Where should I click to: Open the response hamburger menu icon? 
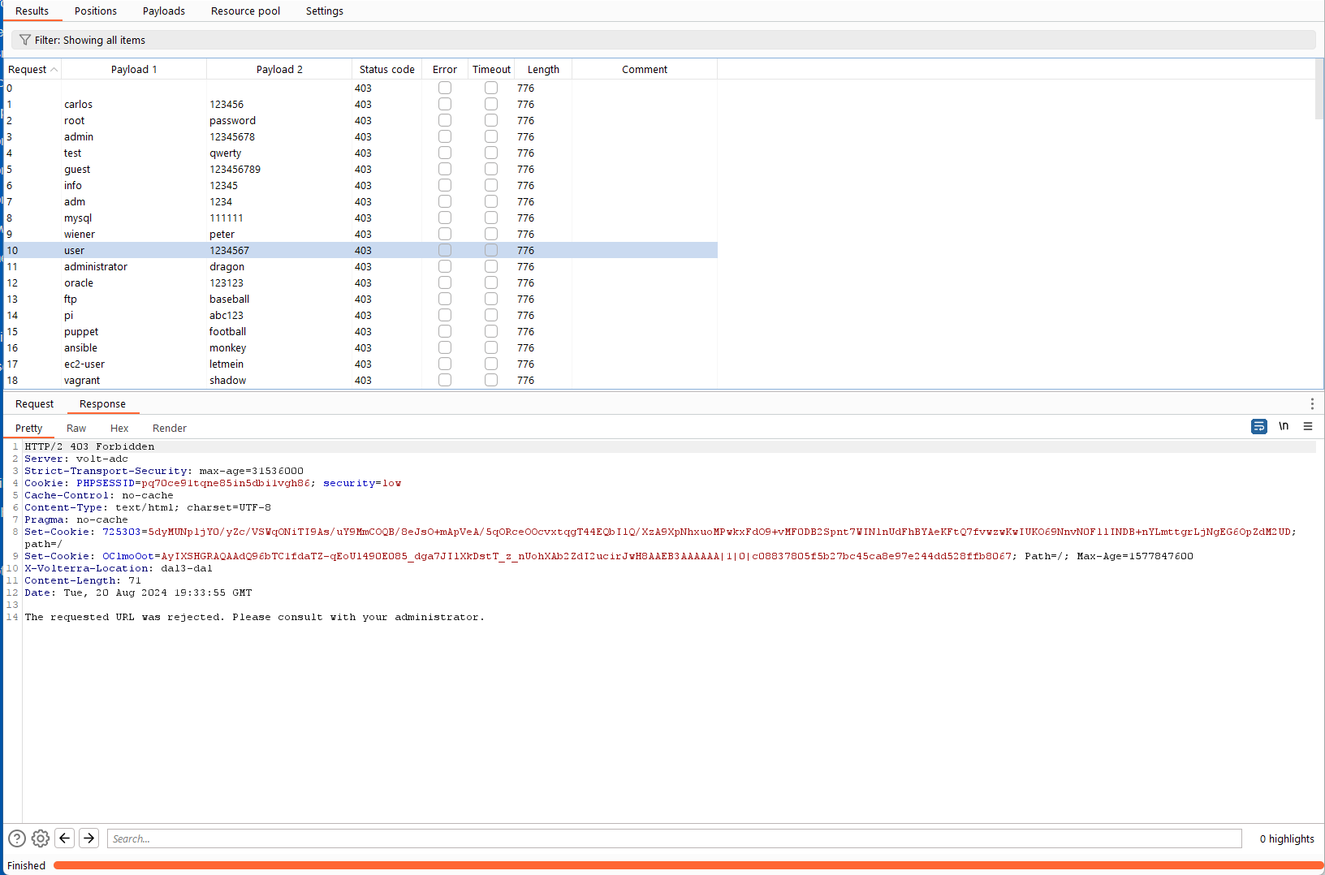[x=1308, y=426]
